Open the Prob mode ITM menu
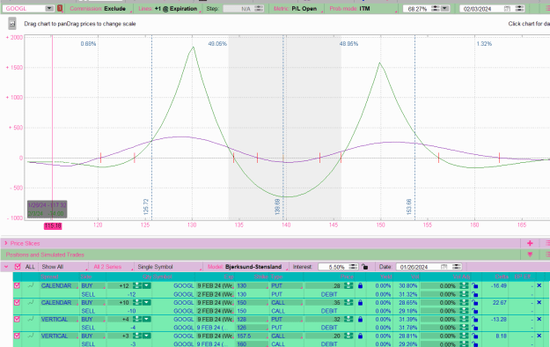550x347 pixels. tap(349, 9)
